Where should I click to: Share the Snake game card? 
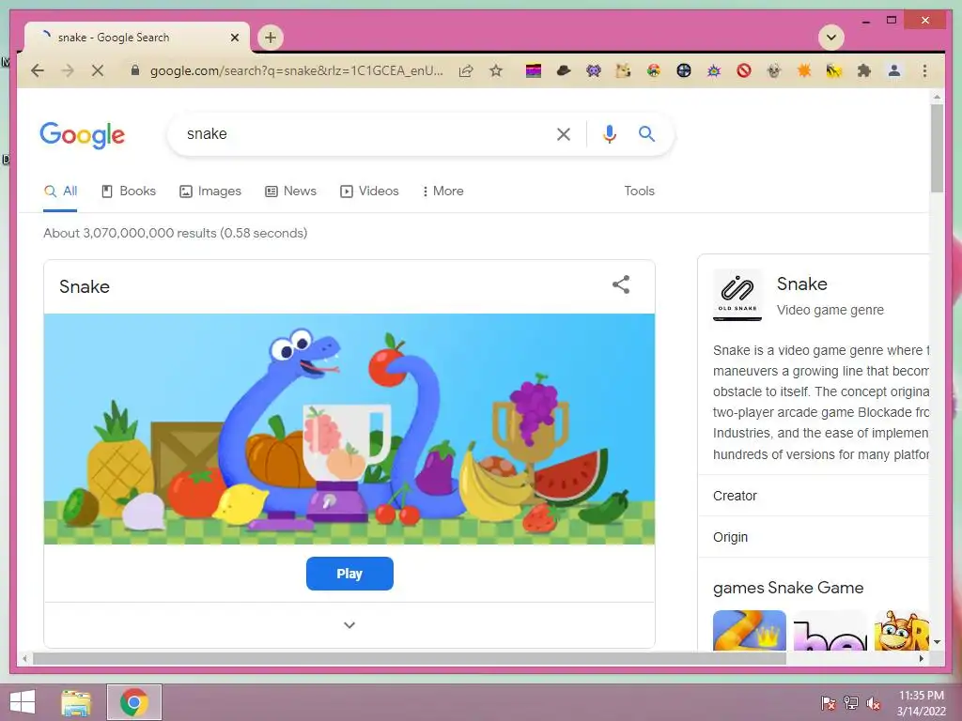[x=621, y=284]
